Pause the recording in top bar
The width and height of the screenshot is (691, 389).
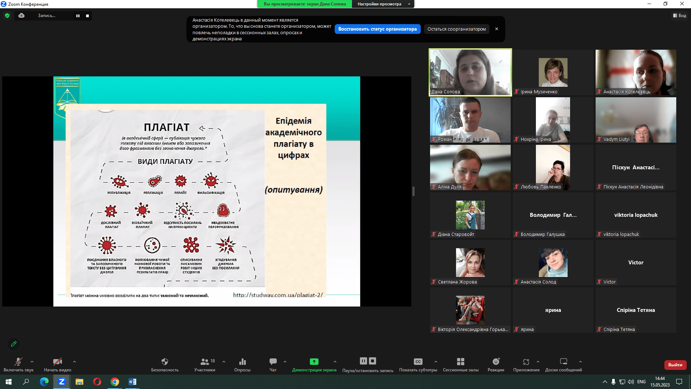(78, 16)
